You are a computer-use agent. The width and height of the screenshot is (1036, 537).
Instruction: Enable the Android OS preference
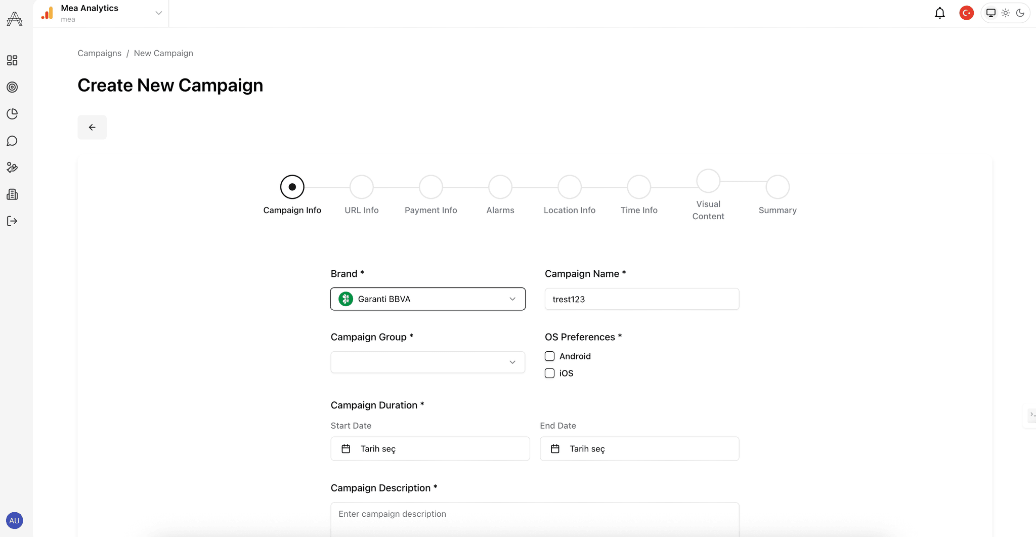point(549,356)
